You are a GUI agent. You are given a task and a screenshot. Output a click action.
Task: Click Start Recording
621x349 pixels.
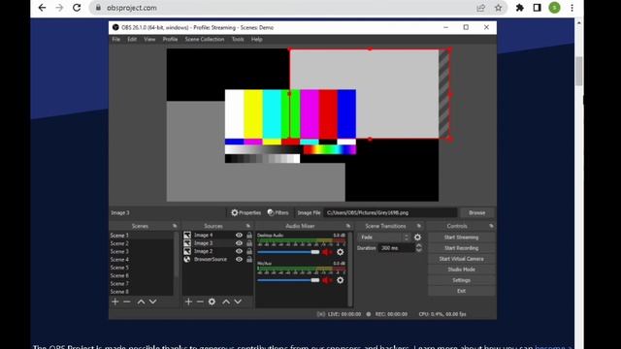click(x=462, y=248)
